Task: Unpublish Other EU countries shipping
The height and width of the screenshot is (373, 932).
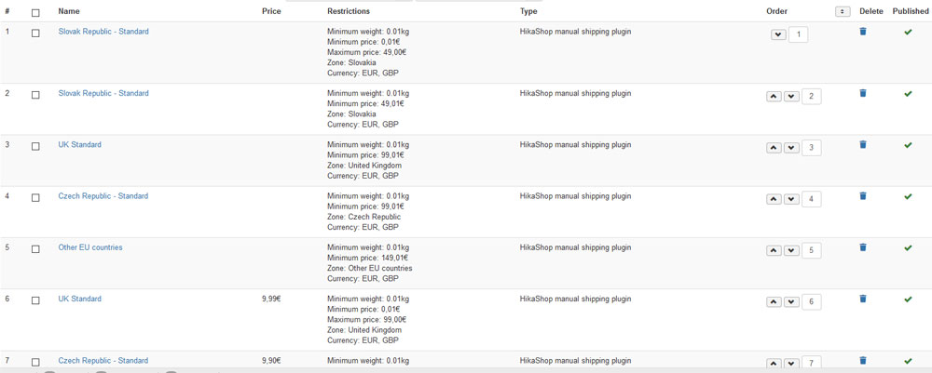Action: click(908, 247)
